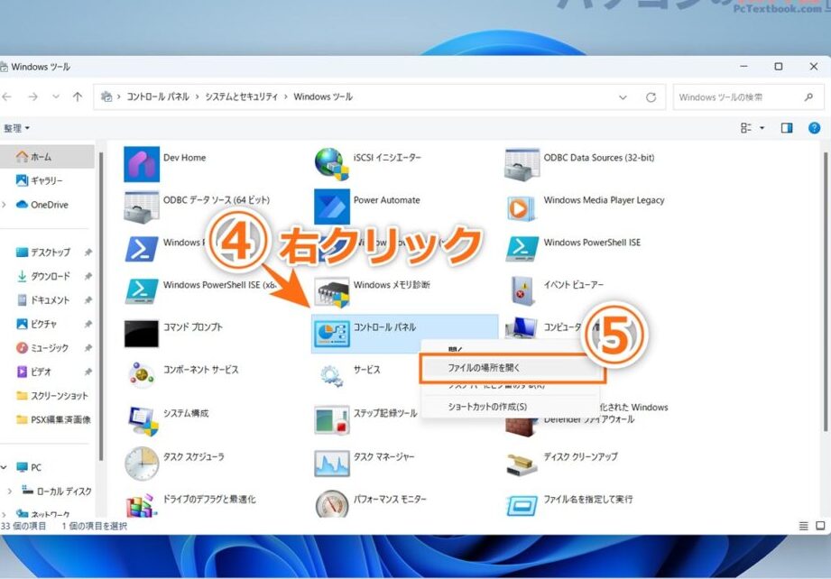Open Power Automate icon
831x579 pixels.
tap(331, 206)
